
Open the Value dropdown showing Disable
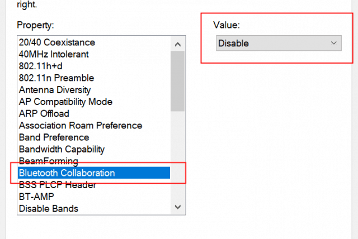coord(278,43)
